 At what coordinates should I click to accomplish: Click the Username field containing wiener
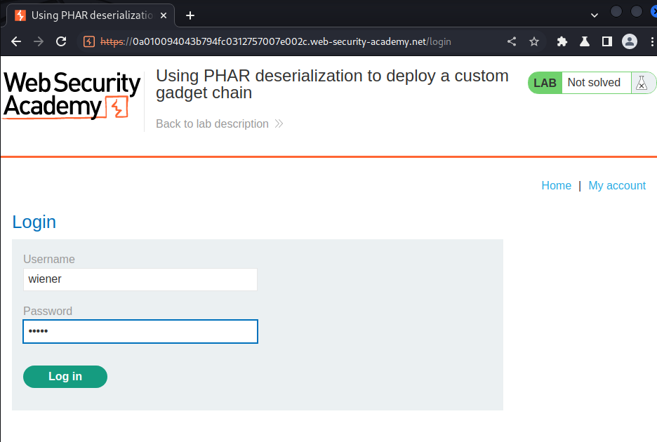click(140, 279)
